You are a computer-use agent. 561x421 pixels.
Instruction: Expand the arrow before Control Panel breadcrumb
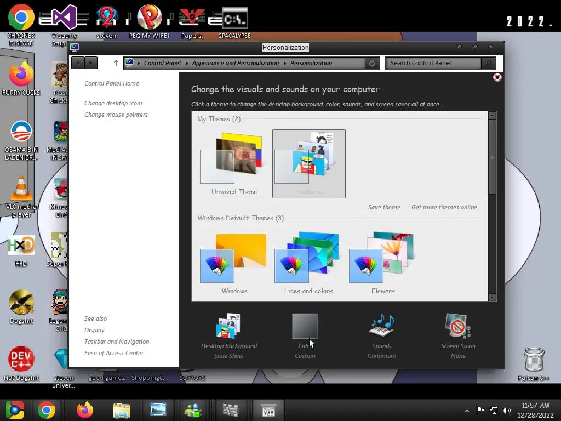(139, 63)
